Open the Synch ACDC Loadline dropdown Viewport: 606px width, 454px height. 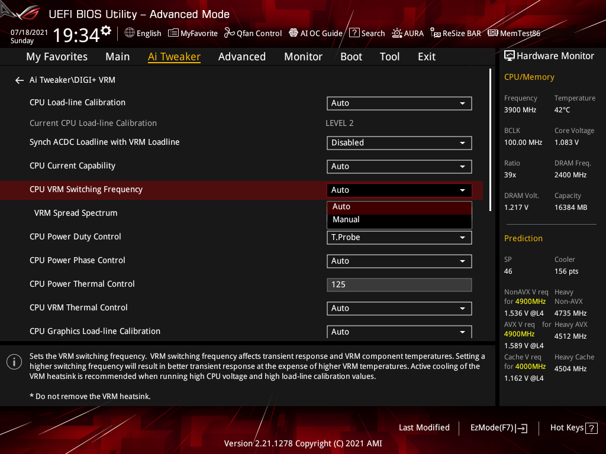(399, 142)
